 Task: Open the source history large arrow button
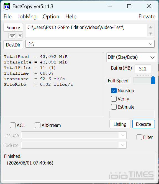(x=12, y=36)
